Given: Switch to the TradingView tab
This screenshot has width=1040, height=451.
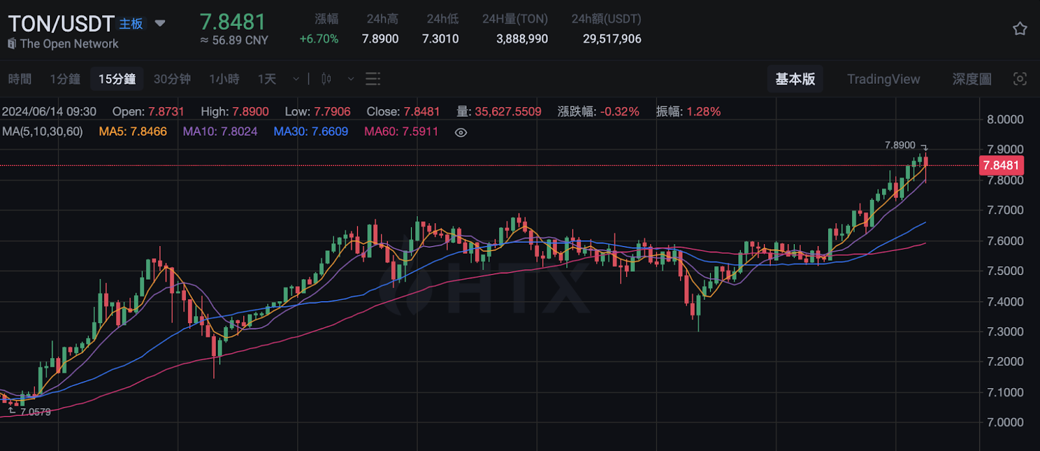Looking at the screenshot, I should click(x=883, y=79).
